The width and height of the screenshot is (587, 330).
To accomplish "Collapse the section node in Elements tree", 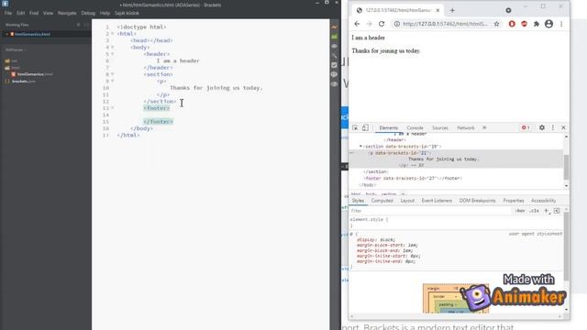I will [x=360, y=147].
